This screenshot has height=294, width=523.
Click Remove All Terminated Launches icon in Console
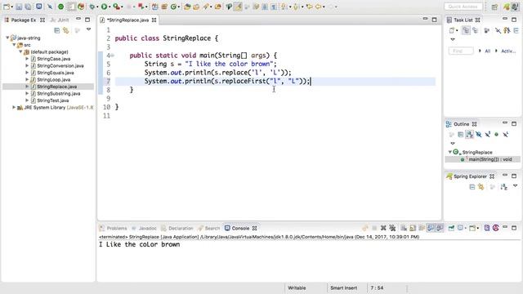392,228
